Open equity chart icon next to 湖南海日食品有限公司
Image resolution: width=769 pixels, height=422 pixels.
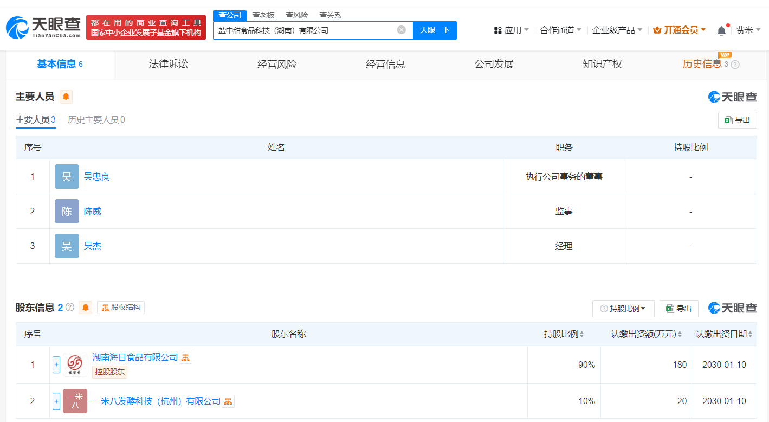[x=186, y=357]
